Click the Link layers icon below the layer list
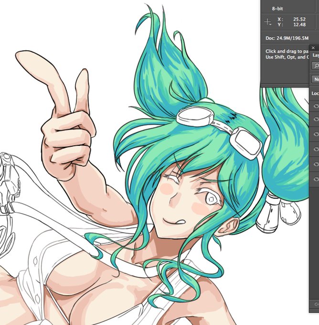 coord(317,304)
